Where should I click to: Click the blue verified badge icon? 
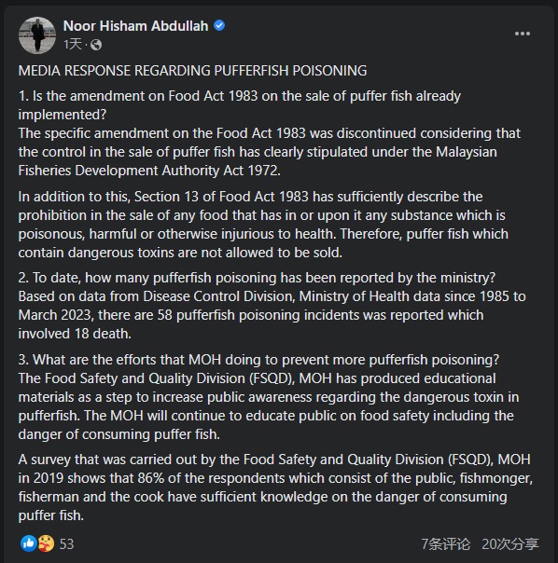[x=219, y=25]
